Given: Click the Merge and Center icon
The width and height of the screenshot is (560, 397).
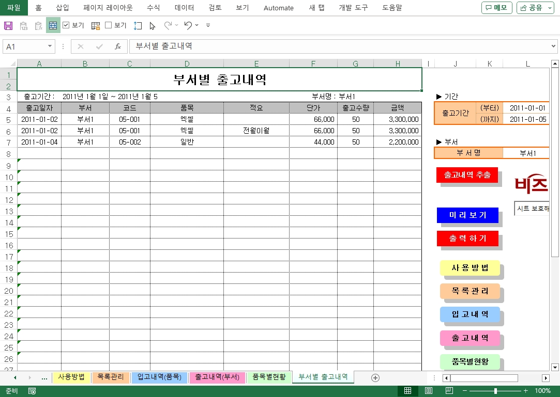Looking at the screenshot, I should click(53, 25).
